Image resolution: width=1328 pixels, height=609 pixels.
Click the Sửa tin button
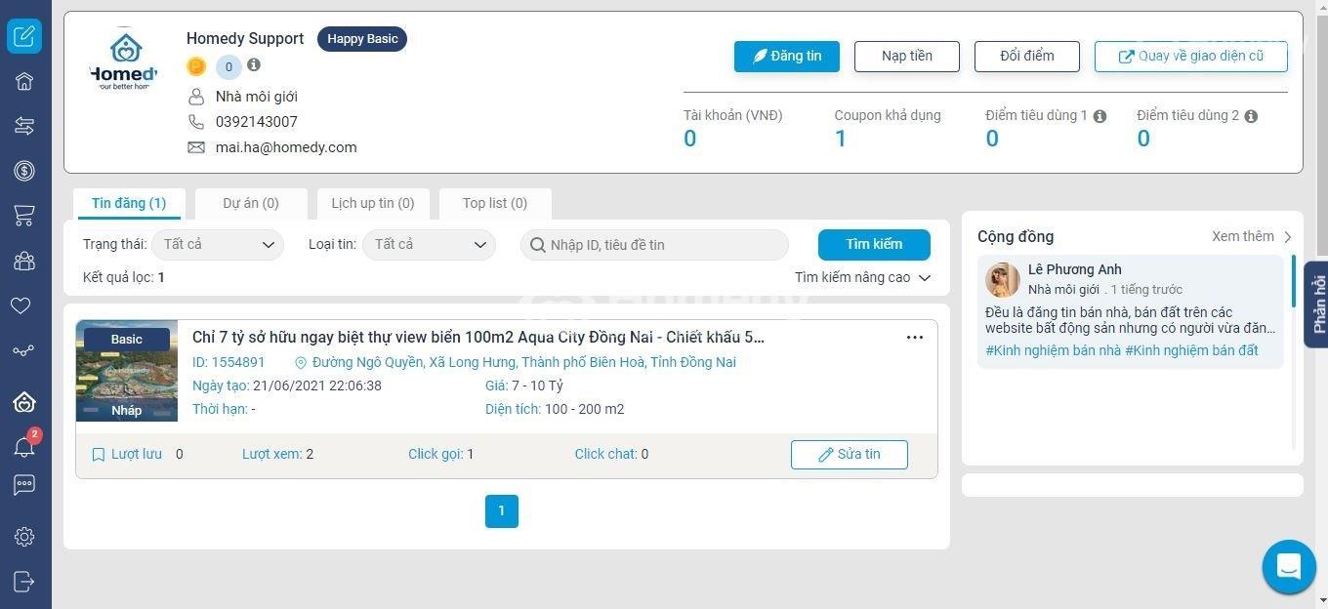pyautogui.click(x=850, y=455)
